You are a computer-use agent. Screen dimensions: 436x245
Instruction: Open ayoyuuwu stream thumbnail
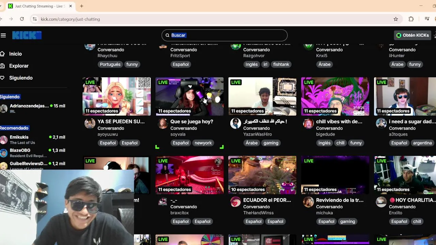click(116, 96)
